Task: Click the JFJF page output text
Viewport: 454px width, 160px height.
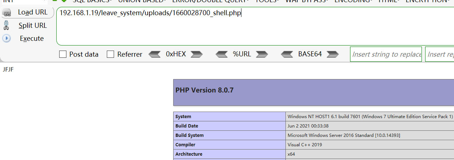Action: tap(8, 69)
